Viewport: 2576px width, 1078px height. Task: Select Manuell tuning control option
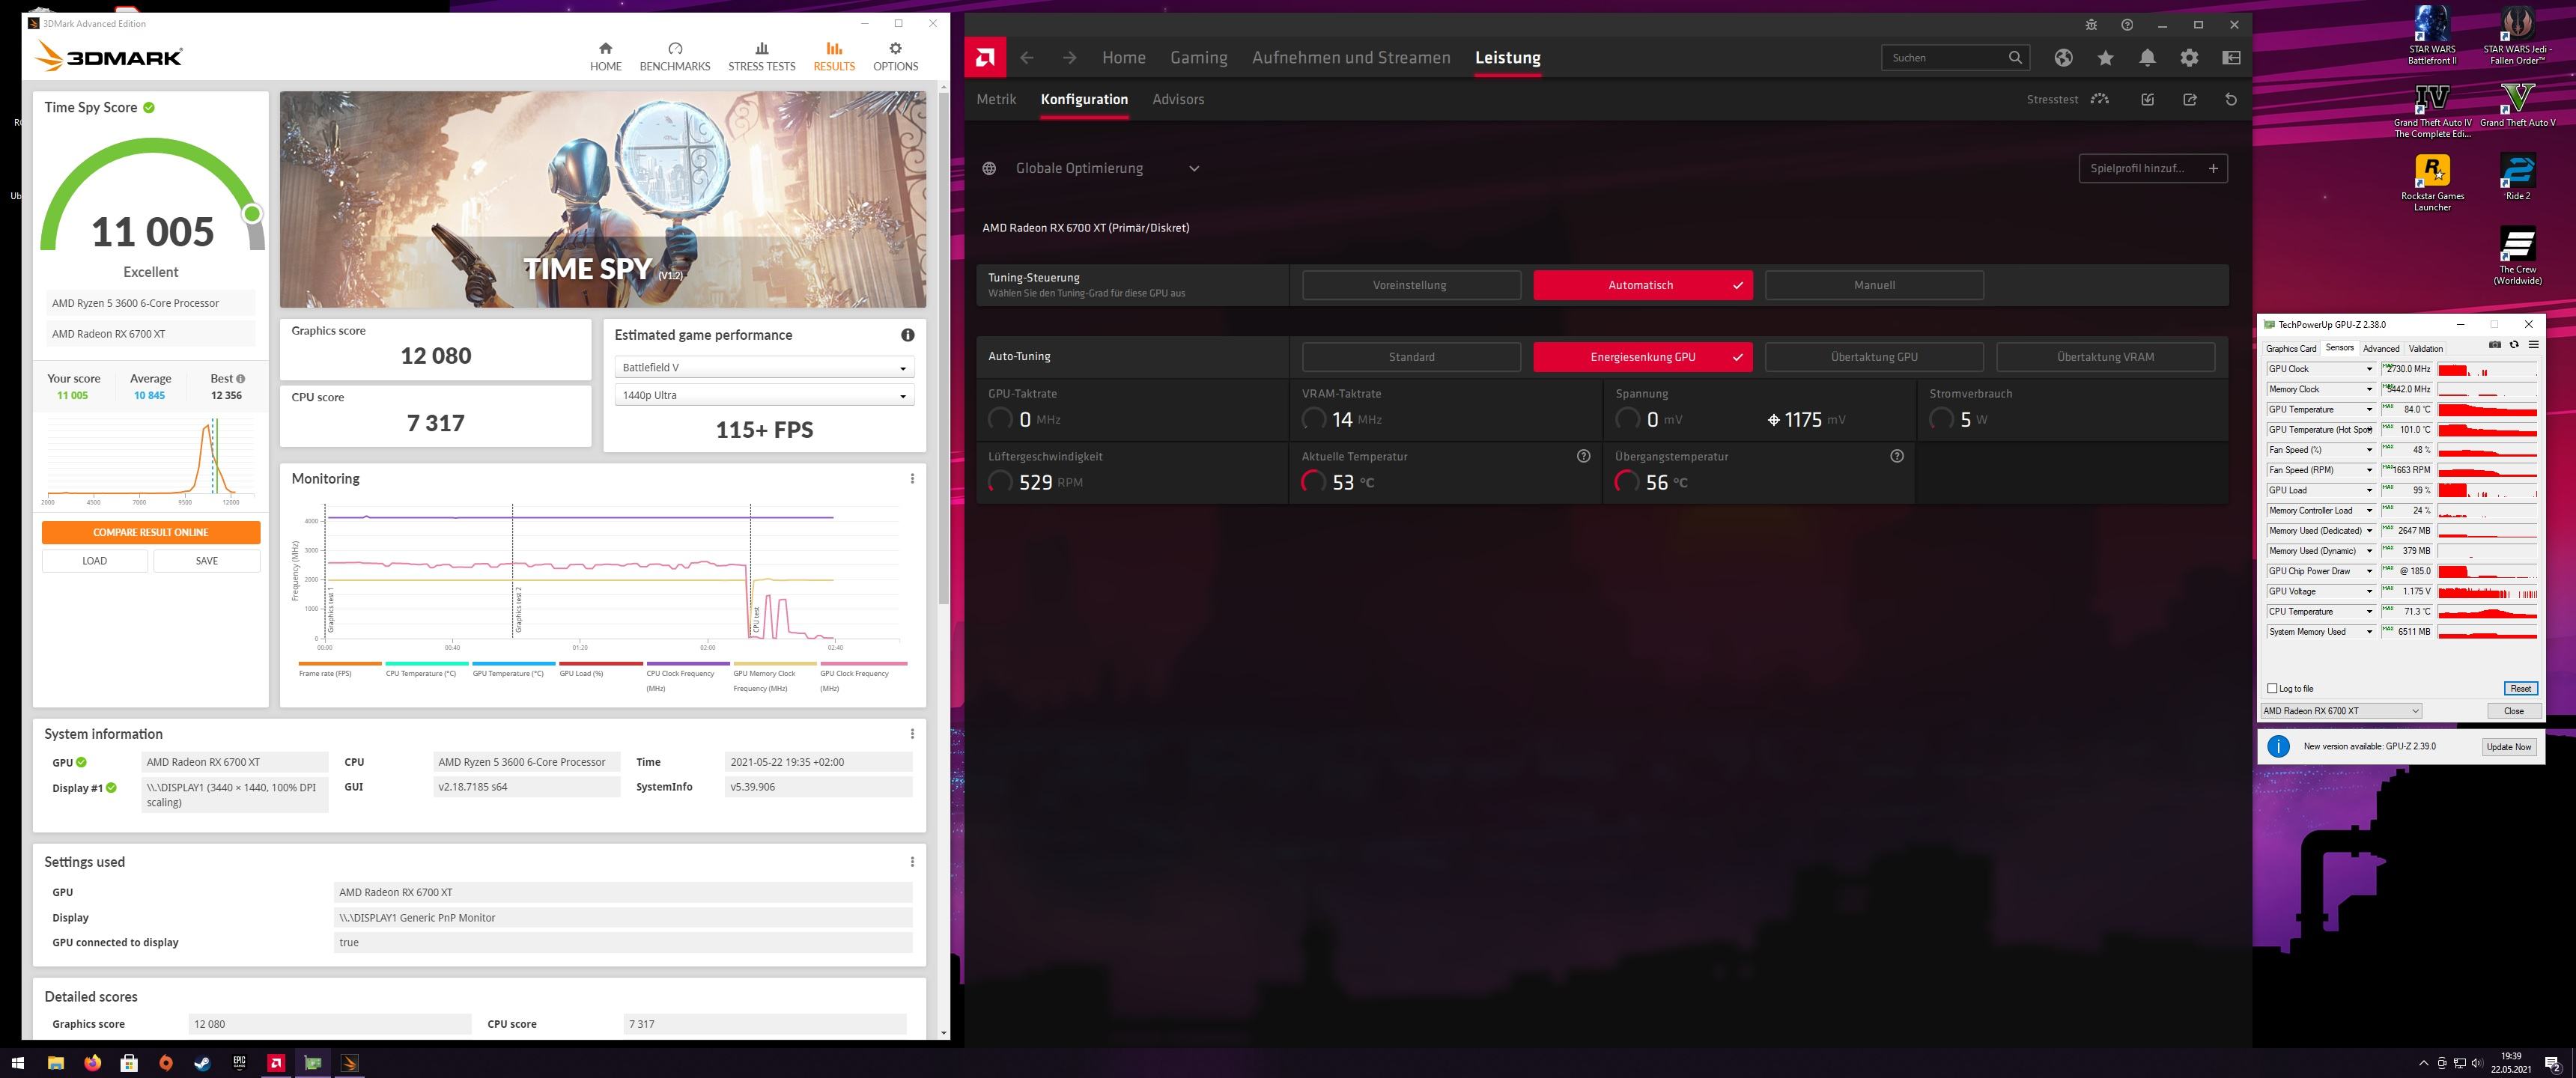click(x=1873, y=285)
